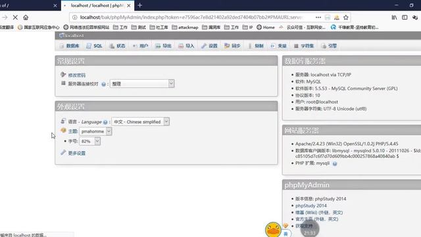Toggle the browser sidebar icon
This screenshot has width=421, height=237.
[405, 18]
